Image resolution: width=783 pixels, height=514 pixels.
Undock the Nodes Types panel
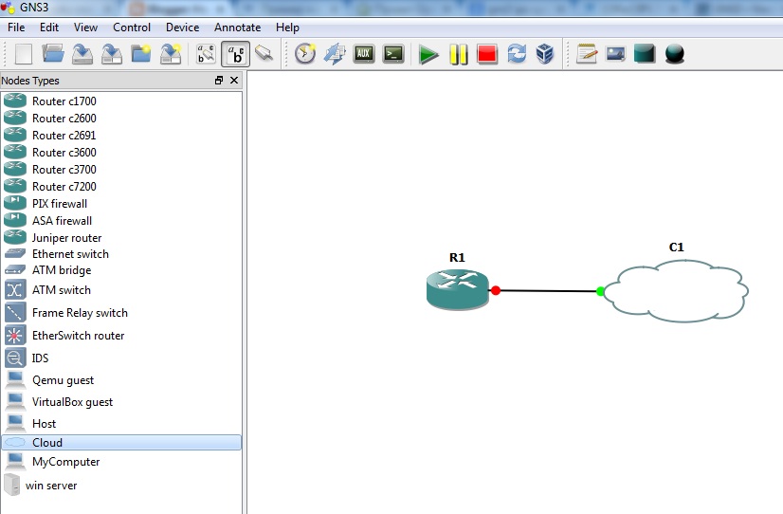tap(219, 81)
